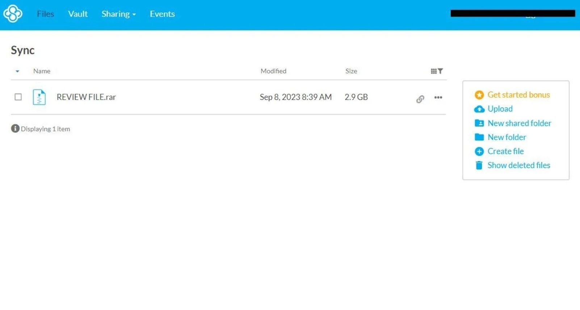Open the REVIEW FILE.rar file name
Viewport: 580px width, 310px height.
point(86,97)
